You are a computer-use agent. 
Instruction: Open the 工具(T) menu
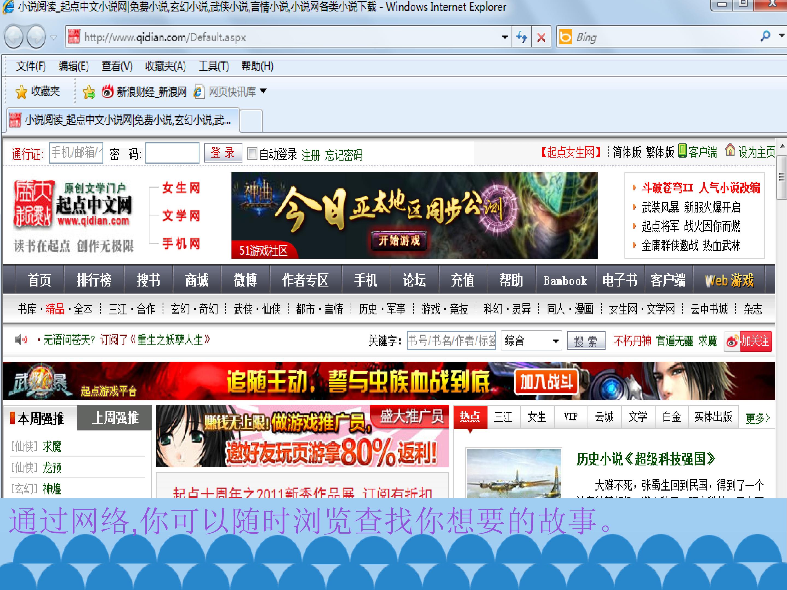[x=213, y=66]
